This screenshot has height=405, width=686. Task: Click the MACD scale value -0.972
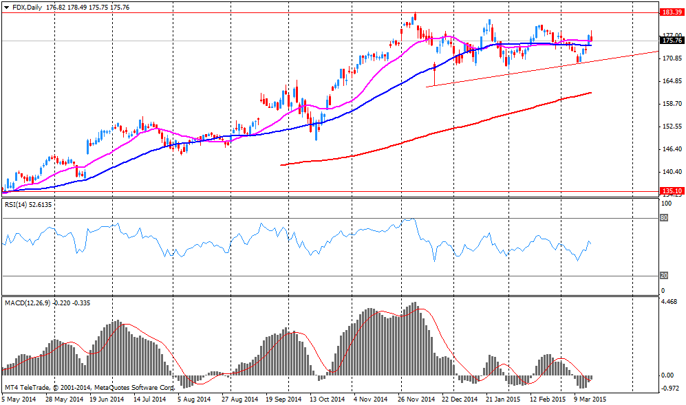tap(669, 388)
